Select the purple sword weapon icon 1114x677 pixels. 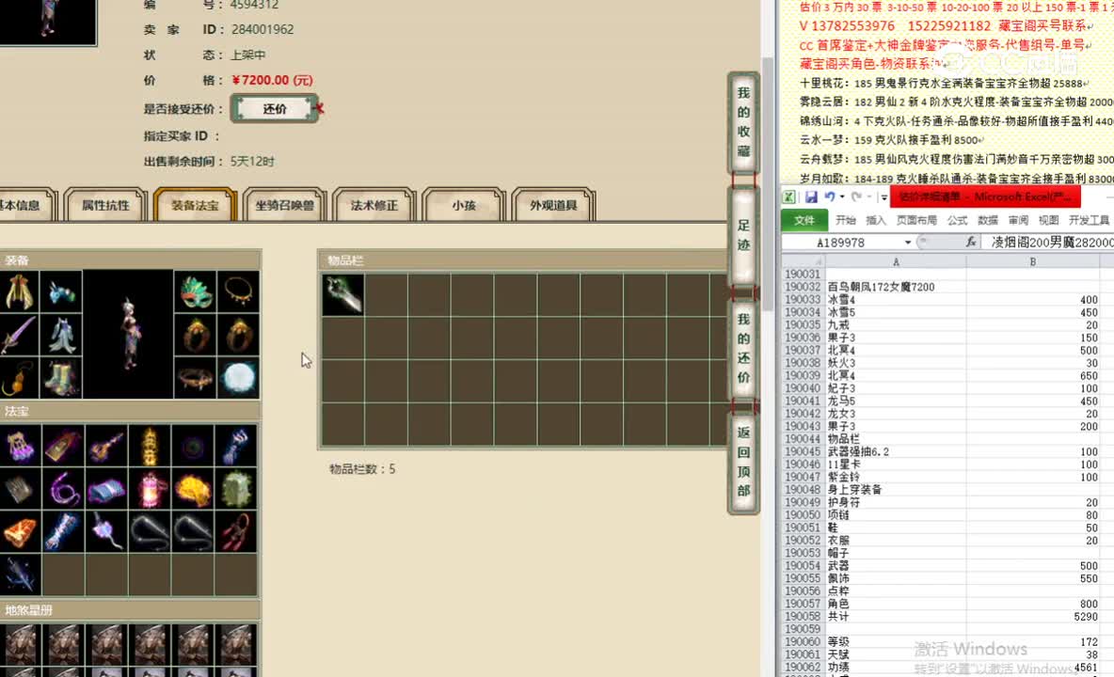[19, 334]
